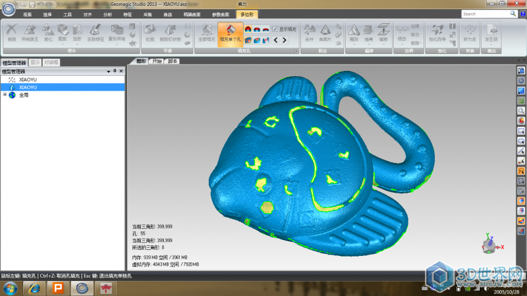The height and width of the screenshot is (296, 527).
Task: Click the 转为点 (Convert to Points) tool
Action: click(x=470, y=32)
